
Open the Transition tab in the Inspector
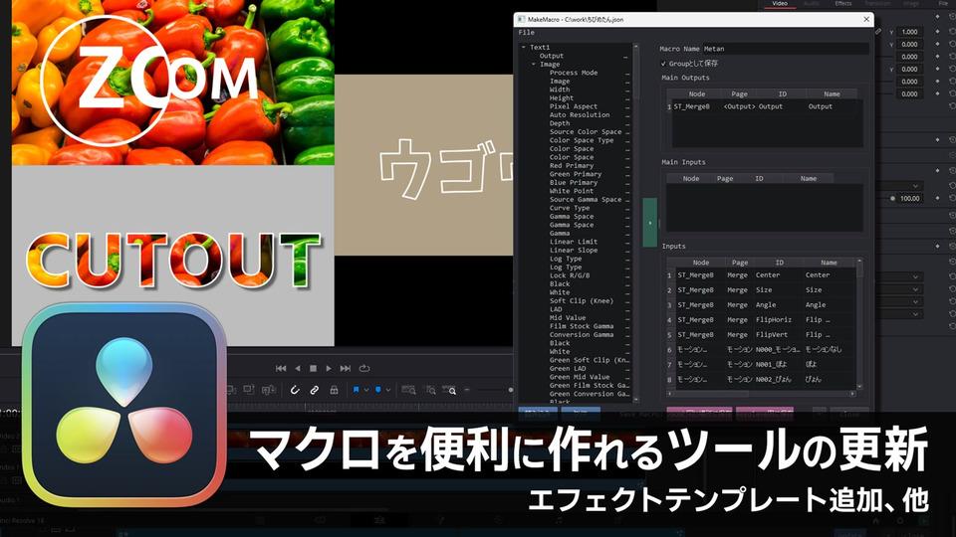[x=877, y=4]
